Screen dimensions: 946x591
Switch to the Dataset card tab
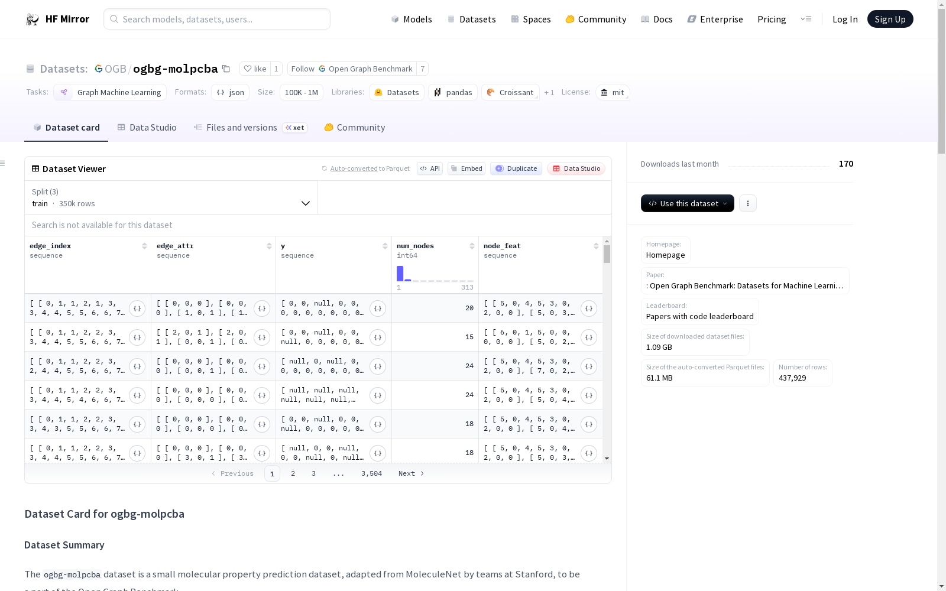tap(66, 128)
